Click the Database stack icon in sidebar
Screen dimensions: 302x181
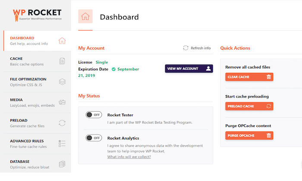click(62, 164)
